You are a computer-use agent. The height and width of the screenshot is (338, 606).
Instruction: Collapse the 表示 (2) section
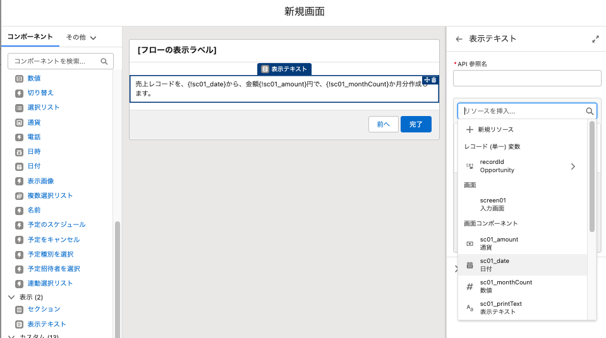pyautogui.click(x=11, y=297)
